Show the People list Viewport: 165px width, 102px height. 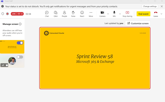(x=64, y=14)
